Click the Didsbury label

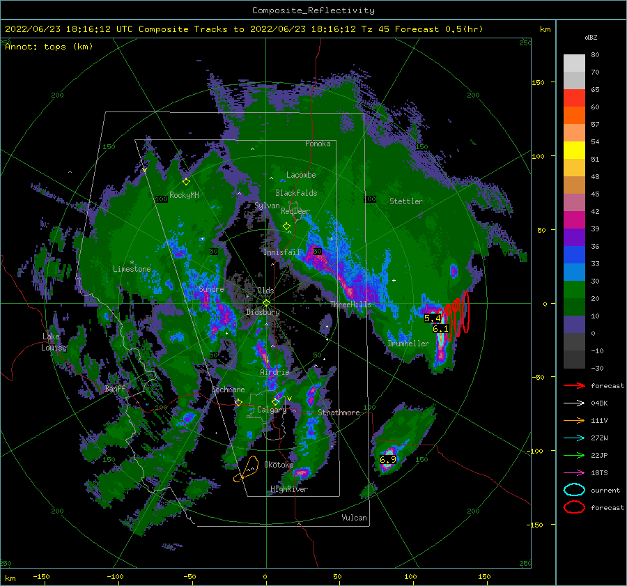(263, 312)
